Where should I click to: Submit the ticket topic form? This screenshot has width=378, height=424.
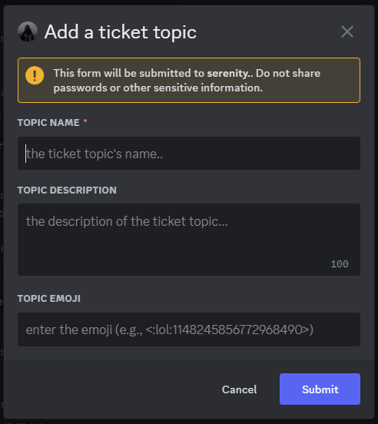320,389
